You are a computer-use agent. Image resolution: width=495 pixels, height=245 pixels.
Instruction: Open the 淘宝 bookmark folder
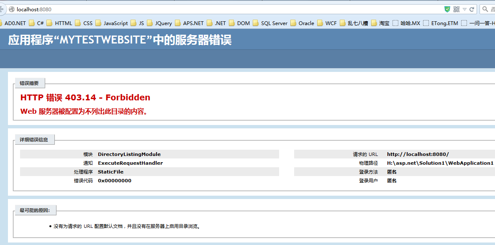tap(380, 23)
